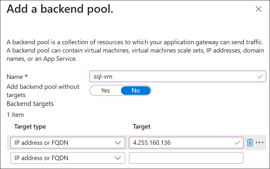Open the first row's Target type dropdown
The image size is (270, 169).
[x=68, y=143]
